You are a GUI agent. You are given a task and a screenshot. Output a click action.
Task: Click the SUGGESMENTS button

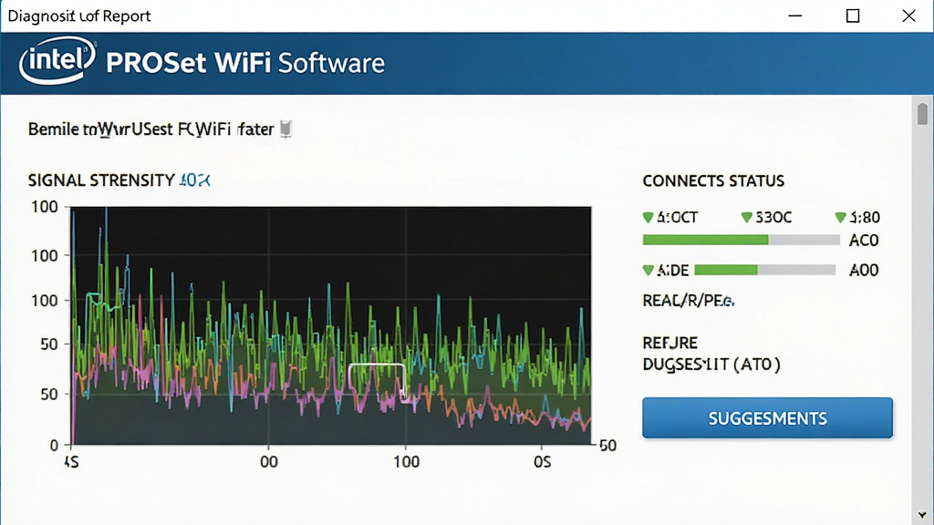pyautogui.click(x=767, y=417)
